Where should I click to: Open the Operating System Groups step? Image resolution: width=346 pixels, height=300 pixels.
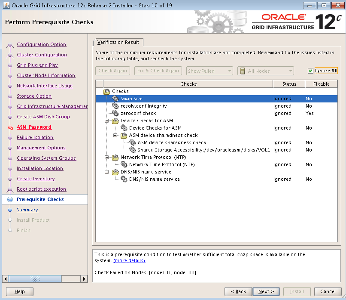click(x=46, y=158)
